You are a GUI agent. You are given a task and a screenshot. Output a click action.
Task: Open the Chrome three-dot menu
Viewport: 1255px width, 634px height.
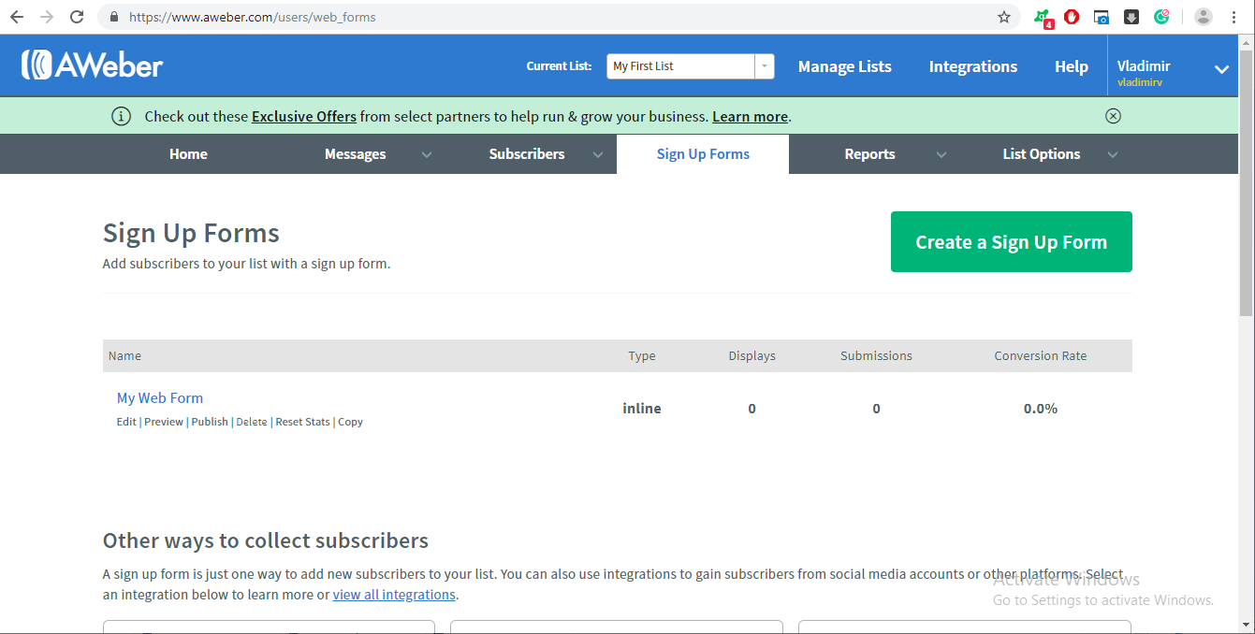(1233, 16)
